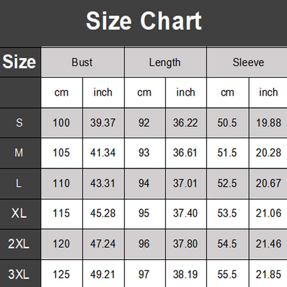Click the Size header cell
The height and width of the screenshot is (287, 287).
19,62
